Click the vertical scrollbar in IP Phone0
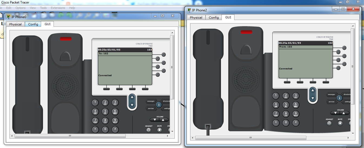364x148 pixels. tap(172, 68)
